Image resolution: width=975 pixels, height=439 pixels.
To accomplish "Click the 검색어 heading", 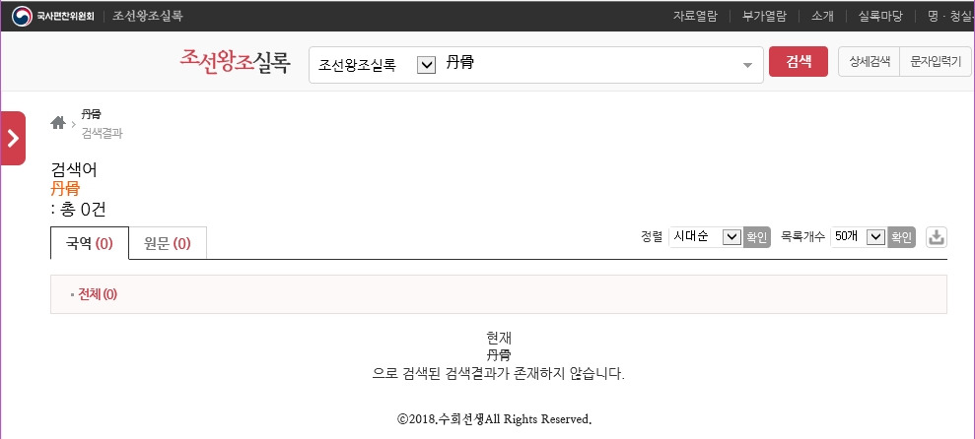I will coord(73,169).
